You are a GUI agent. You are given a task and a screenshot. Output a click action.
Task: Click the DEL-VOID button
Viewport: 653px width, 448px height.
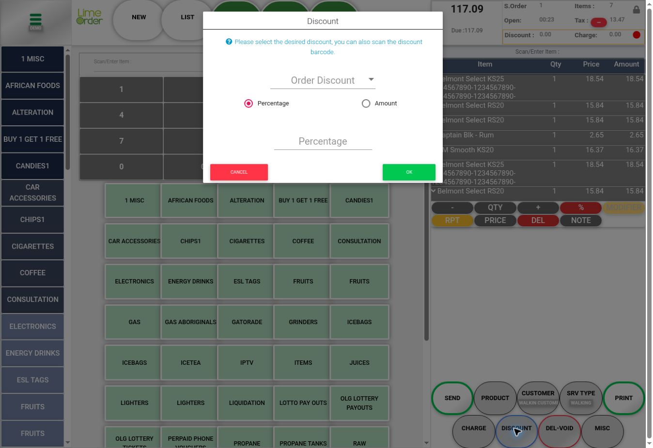(x=560, y=431)
